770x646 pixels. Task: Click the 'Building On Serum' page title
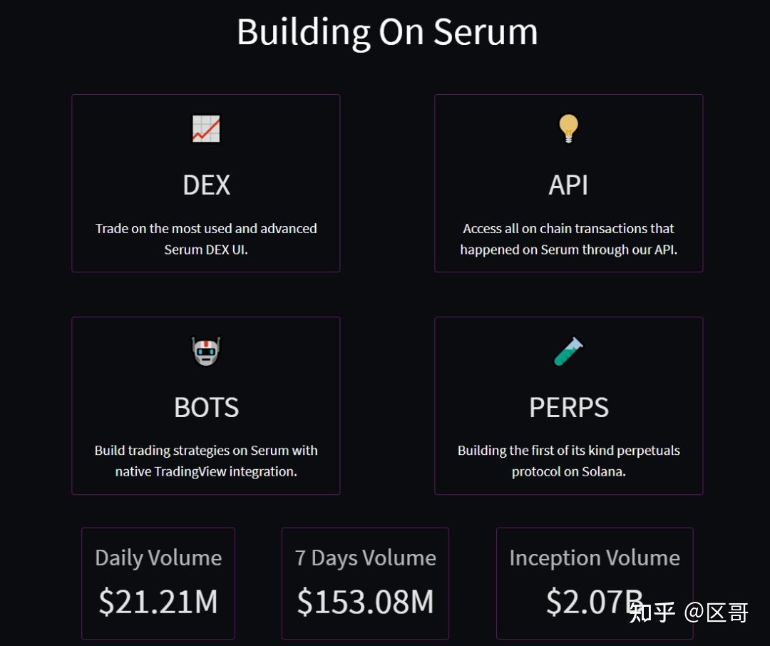pos(387,32)
